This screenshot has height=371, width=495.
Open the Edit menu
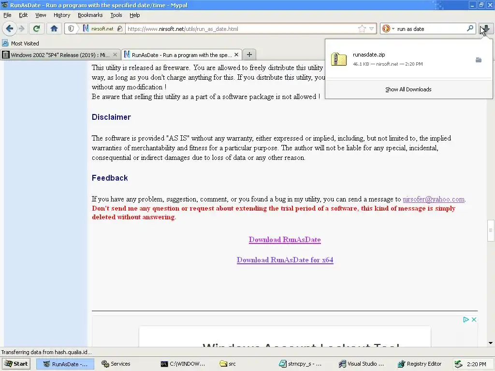point(23,15)
